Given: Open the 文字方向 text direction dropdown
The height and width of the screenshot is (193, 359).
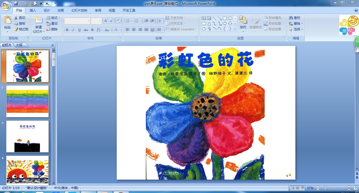Looking at the screenshot, I should pyautogui.click(x=176, y=18).
